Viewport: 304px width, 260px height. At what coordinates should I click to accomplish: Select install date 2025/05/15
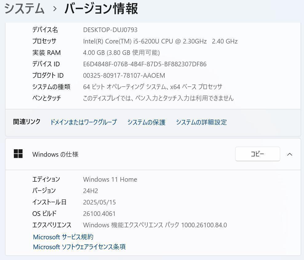click(x=99, y=202)
